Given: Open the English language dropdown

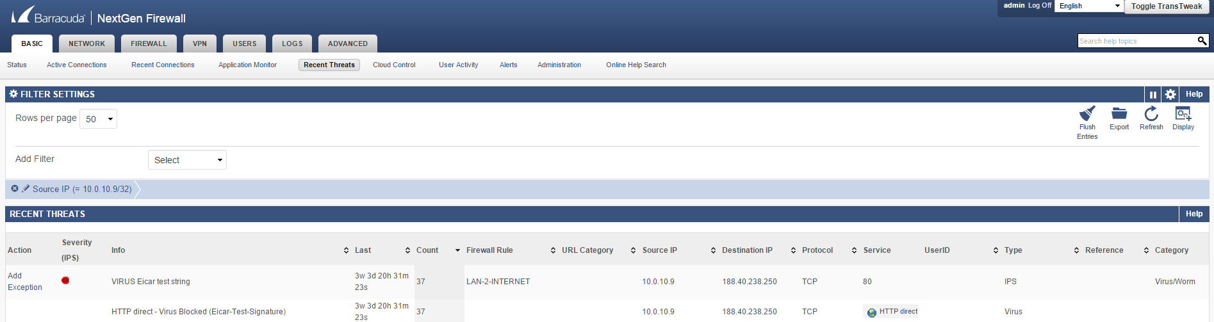Looking at the screenshot, I should [x=1089, y=6].
